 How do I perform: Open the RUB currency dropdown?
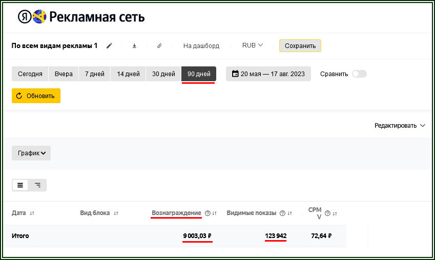pyautogui.click(x=253, y=45)
